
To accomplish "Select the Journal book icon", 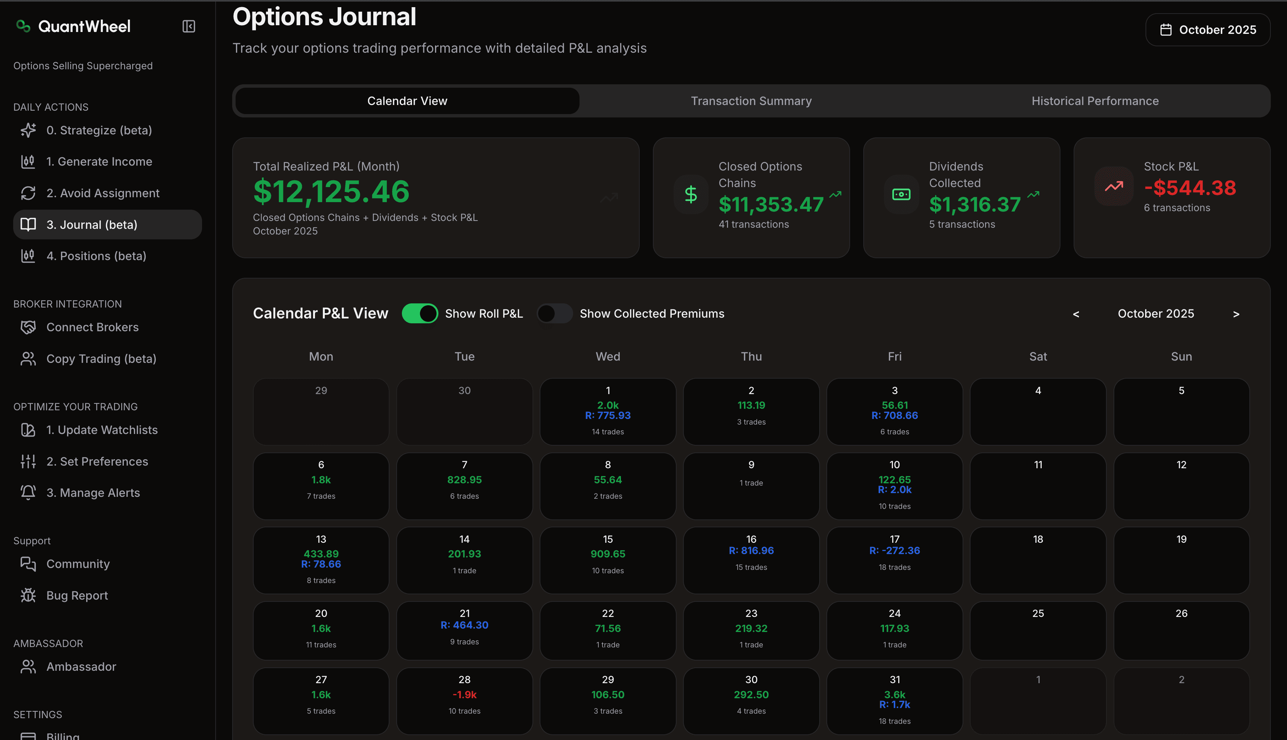I will pos(28,224).
